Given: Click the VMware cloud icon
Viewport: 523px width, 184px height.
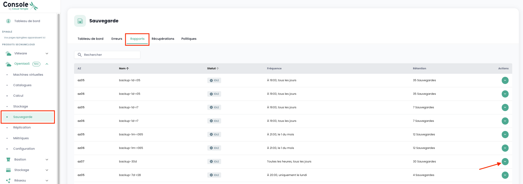Looking at the screenshot, I should pos(8,53).
